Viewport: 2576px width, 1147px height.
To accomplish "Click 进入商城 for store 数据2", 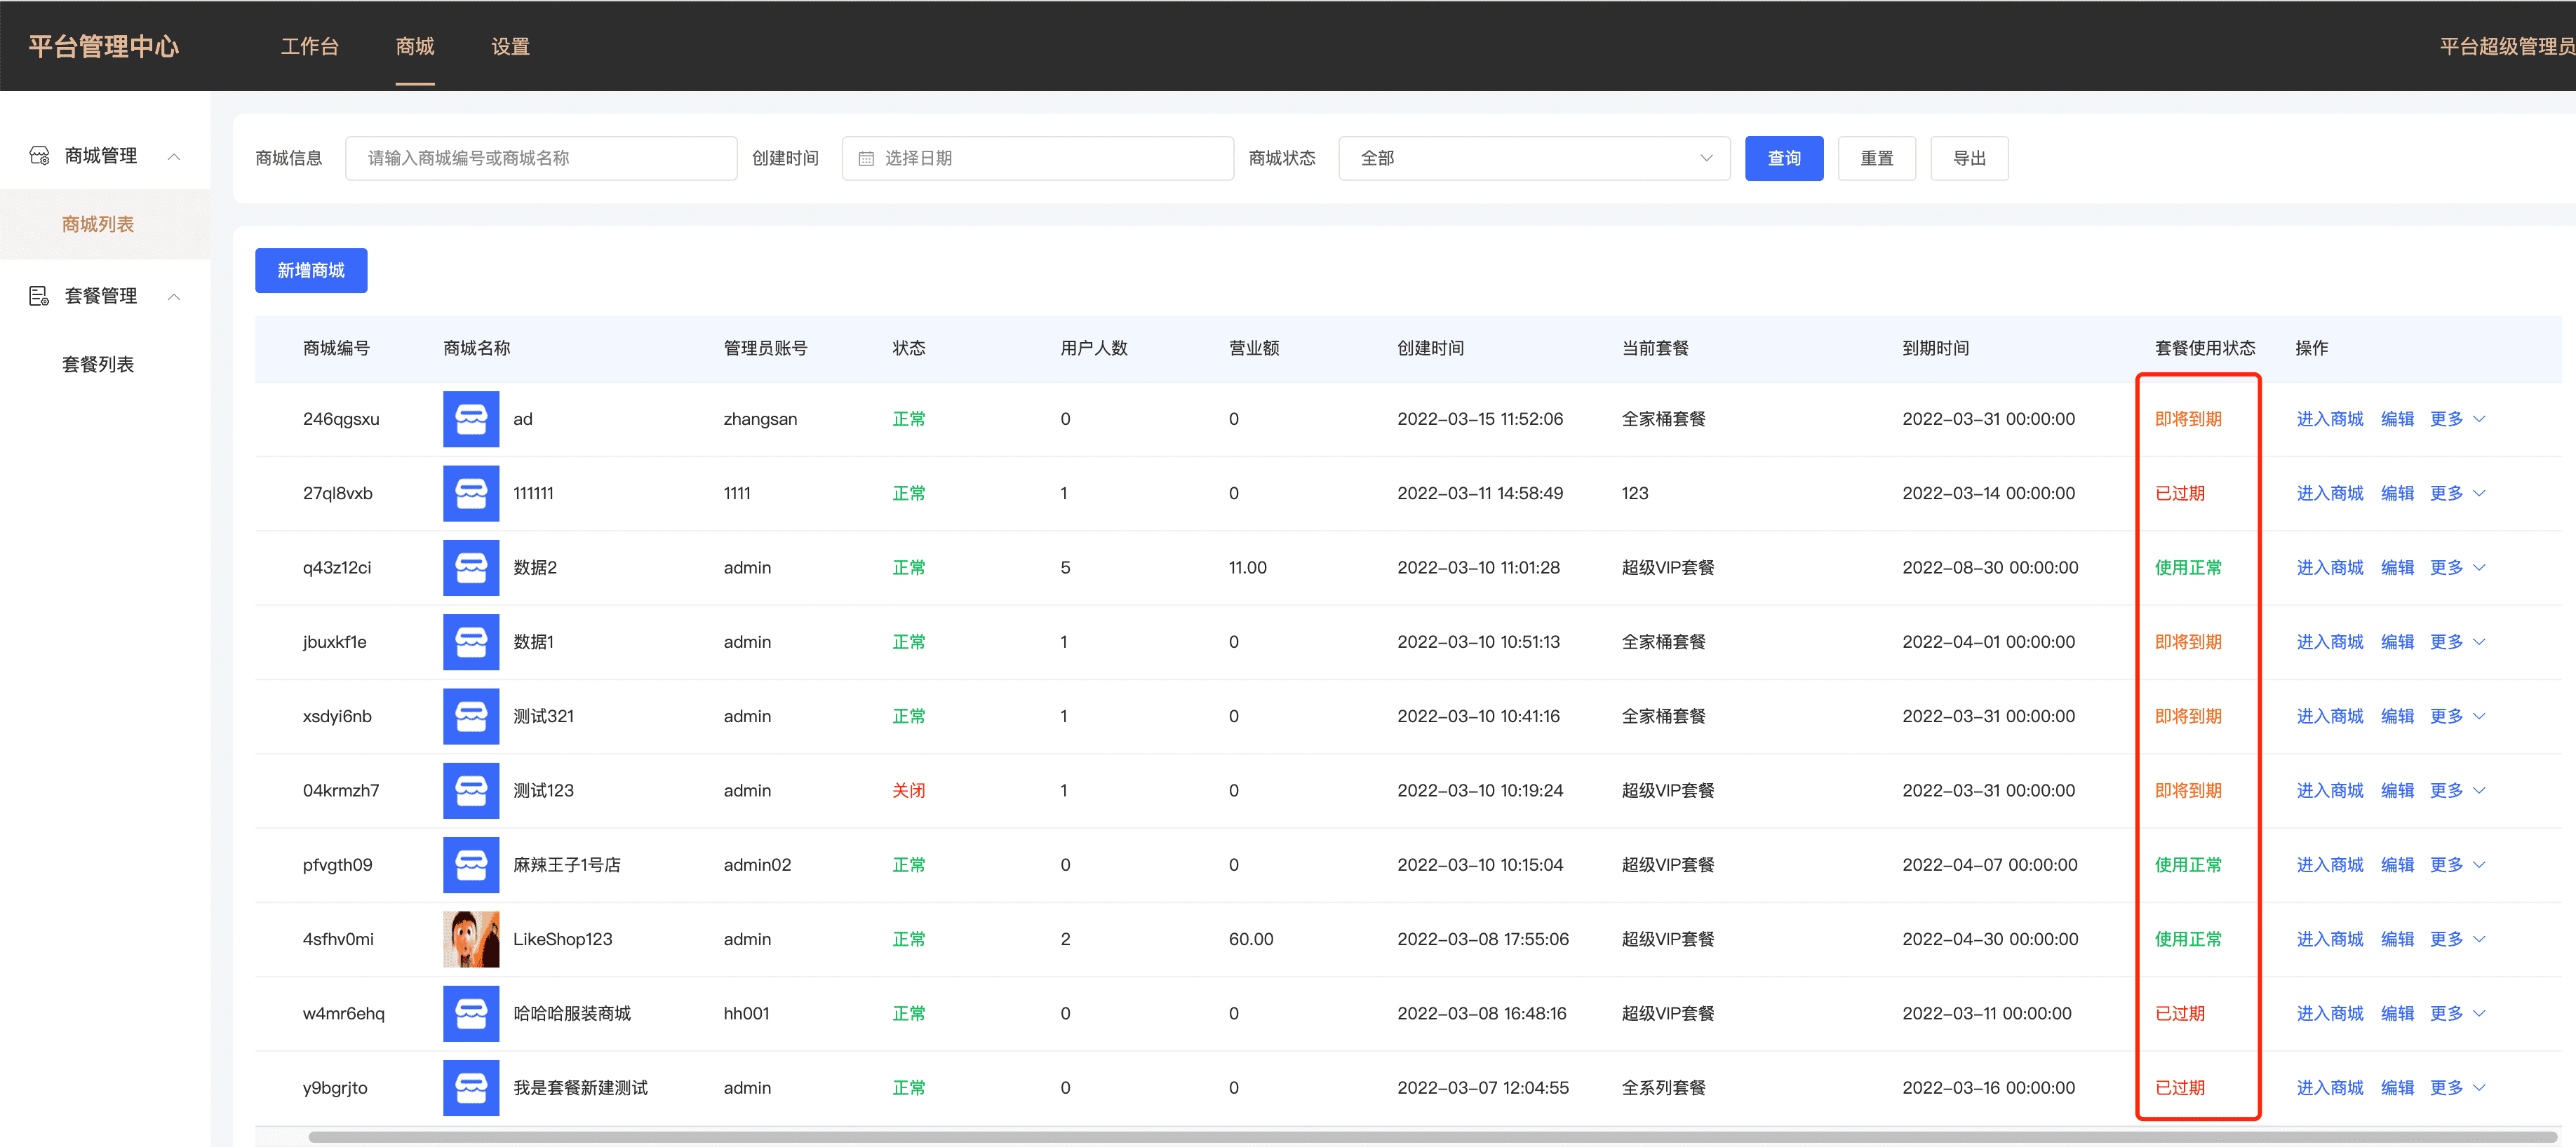I will (2330, 567).
